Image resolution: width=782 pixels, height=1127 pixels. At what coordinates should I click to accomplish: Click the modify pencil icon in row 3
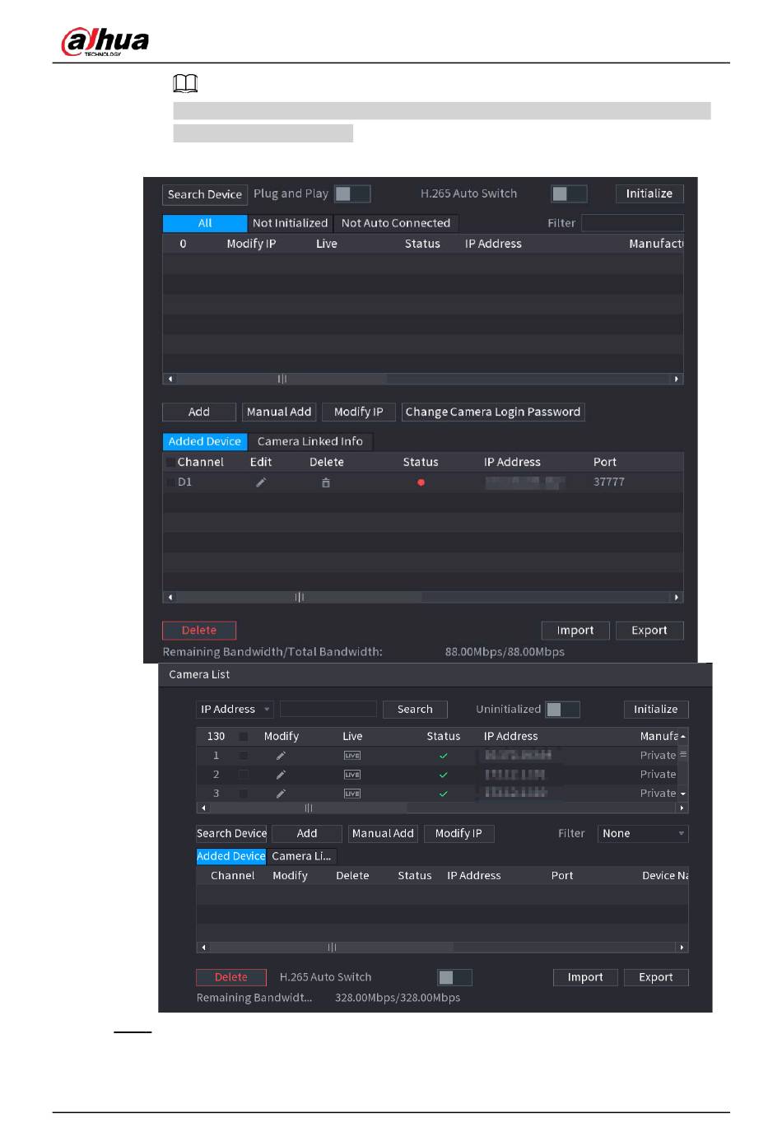tap(281, 794)
